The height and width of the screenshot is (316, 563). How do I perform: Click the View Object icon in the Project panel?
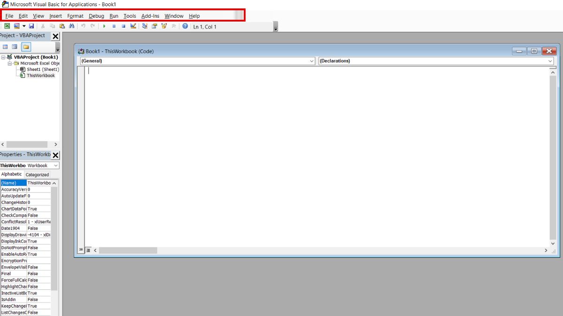click(15, 47)
